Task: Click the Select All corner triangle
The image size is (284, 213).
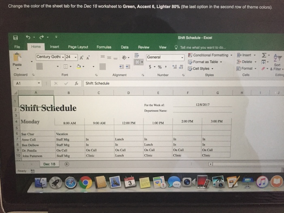Action: coord(16,93)
